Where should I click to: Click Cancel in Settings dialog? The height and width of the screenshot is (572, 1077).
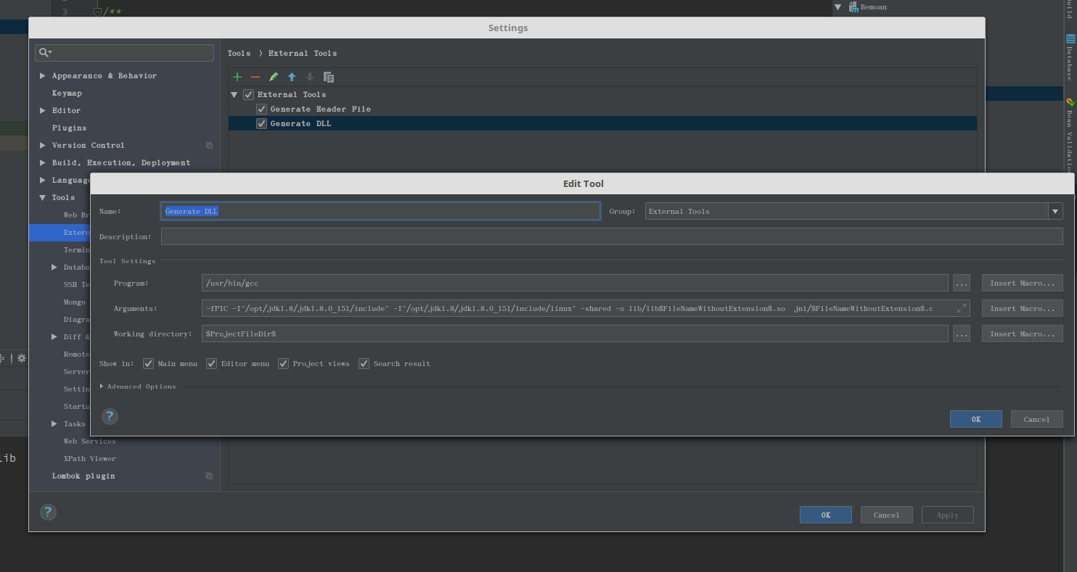pyautogui.click(x=887, y=515)
